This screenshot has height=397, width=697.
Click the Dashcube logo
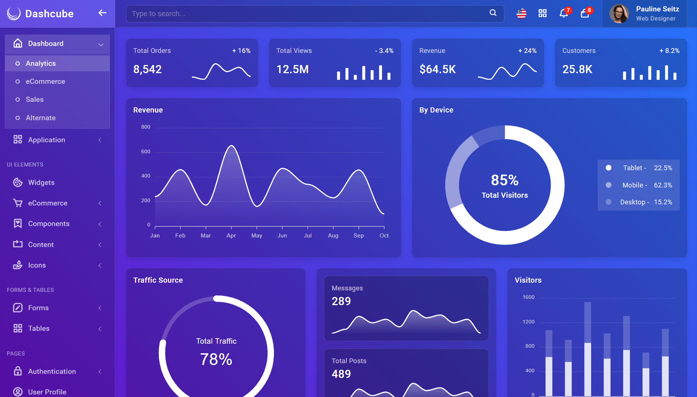pos(40,14)
